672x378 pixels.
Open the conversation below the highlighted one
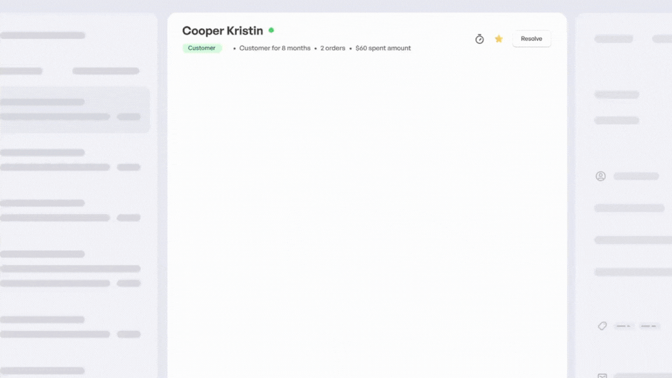[x=70, y=160]
